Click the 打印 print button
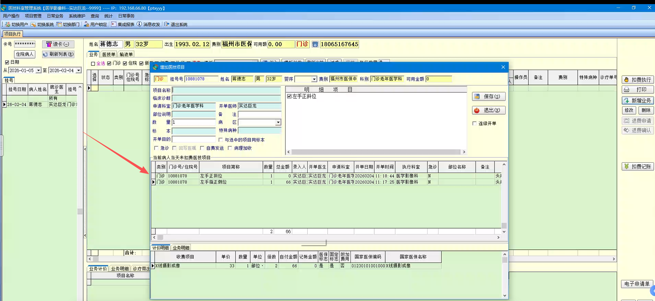 tap(638, 90)
